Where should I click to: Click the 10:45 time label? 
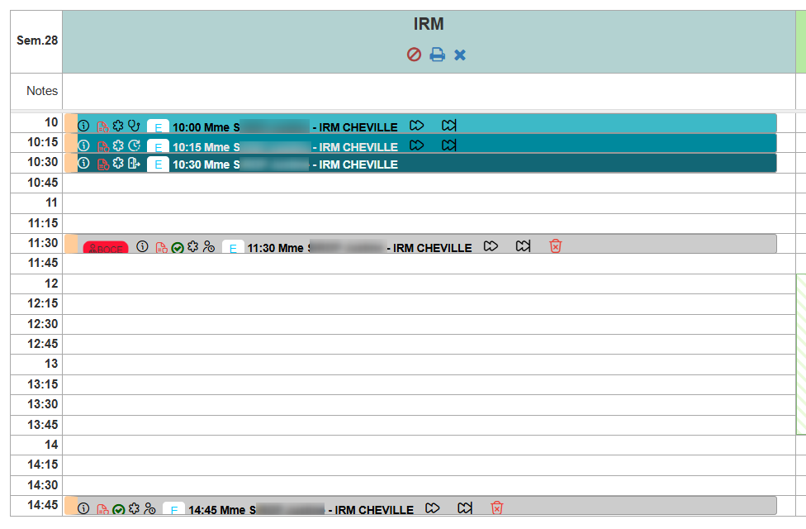(43, 183)
